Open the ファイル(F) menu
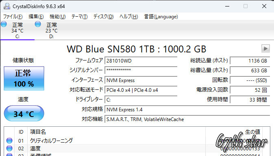Screen dimensions: 274x156 click(x=13, y=17)
